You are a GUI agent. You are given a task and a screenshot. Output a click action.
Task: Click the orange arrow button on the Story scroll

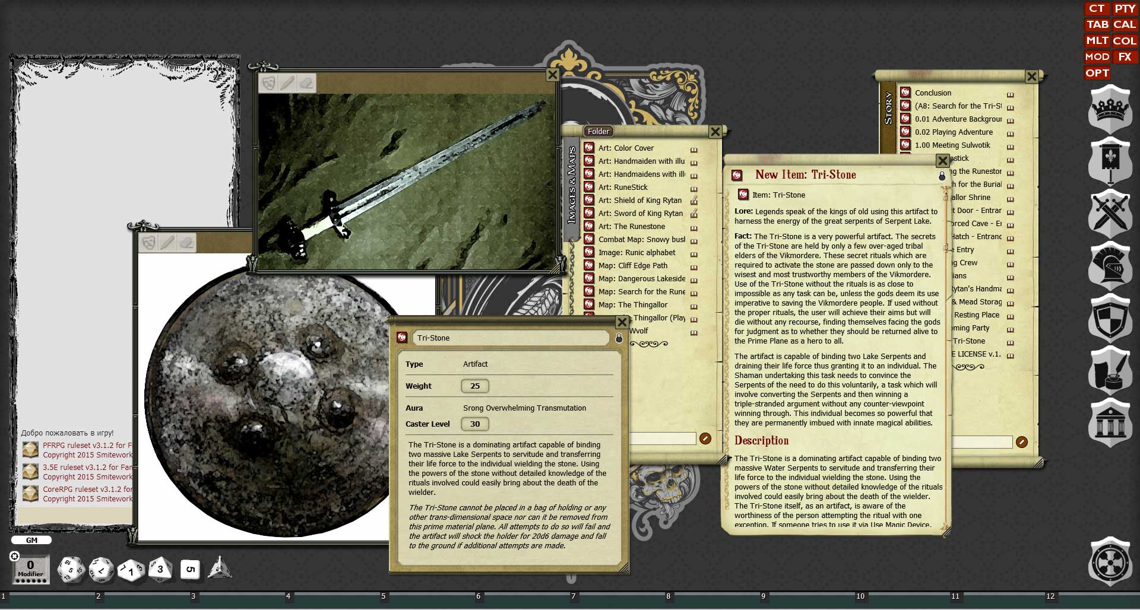pyautogui.click(x=1021, y=441)
